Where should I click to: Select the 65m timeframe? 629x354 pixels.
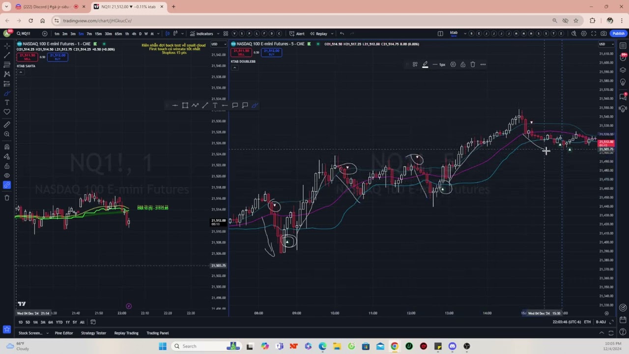[x=118, y=34]
